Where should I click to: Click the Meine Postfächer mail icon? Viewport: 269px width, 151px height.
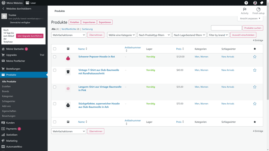[3, 61]
